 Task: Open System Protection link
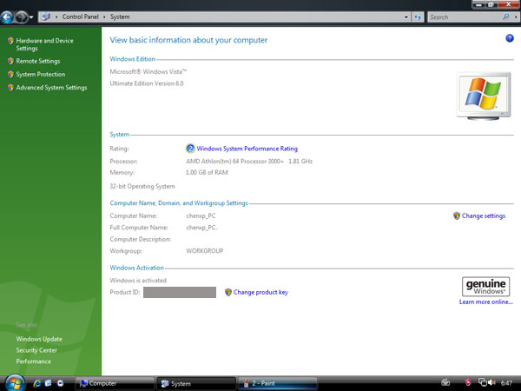click(x=41, y=74)
